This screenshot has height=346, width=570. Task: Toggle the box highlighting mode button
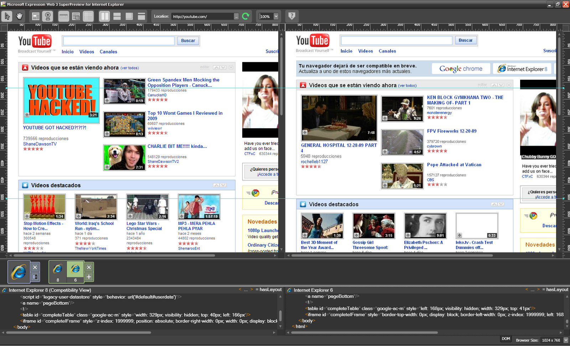[x=35, y=16]
